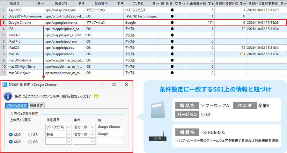Click the cpe:/o:apple:iphone_os cell
This screenshot has height=153, width=287.
(64, 29)
